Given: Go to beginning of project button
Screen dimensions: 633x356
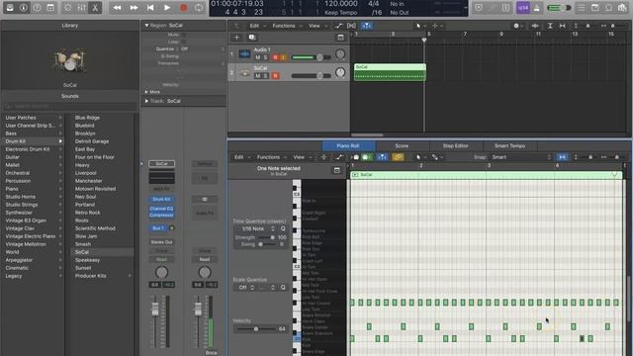Looking at the screenshot, I should coord(150,8).
